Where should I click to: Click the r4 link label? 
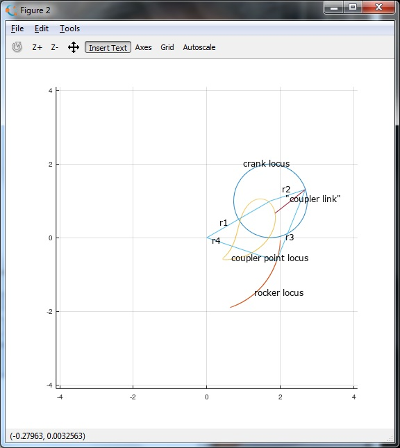click(x=216, y=241)
